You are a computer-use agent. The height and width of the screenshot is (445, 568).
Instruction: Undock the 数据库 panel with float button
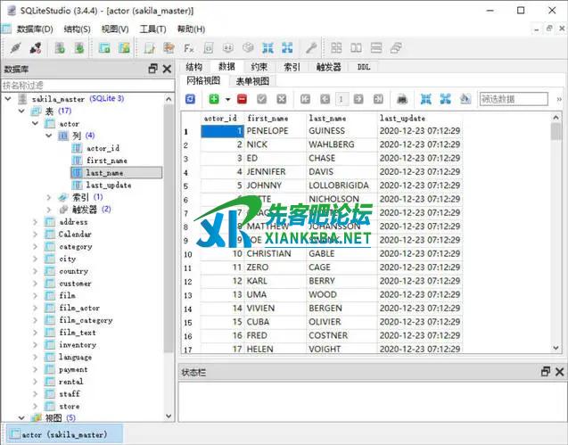pyautogui.click(x=152, y=69)
